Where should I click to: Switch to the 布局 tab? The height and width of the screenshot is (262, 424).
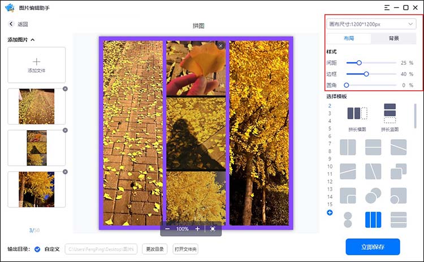pos(349,38)
